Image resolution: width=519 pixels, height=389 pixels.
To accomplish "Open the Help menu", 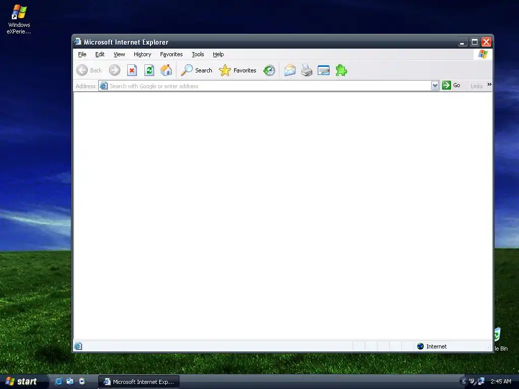I will pyautogui.click(x=218, y=54).
